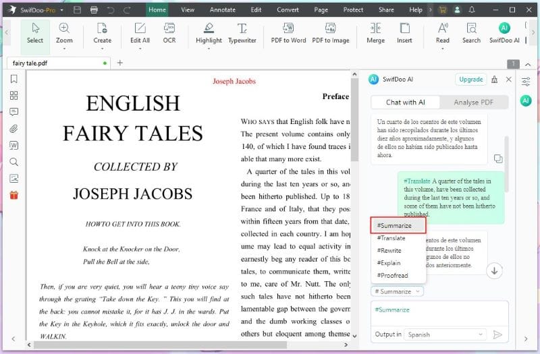Convert with PDF to Word
The image size is (540, 354).
coord(288,33)
